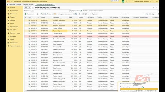Click the Продажи sidebar icon
Image resolution: width=165 pixels, height=92 pixels.
8,17
